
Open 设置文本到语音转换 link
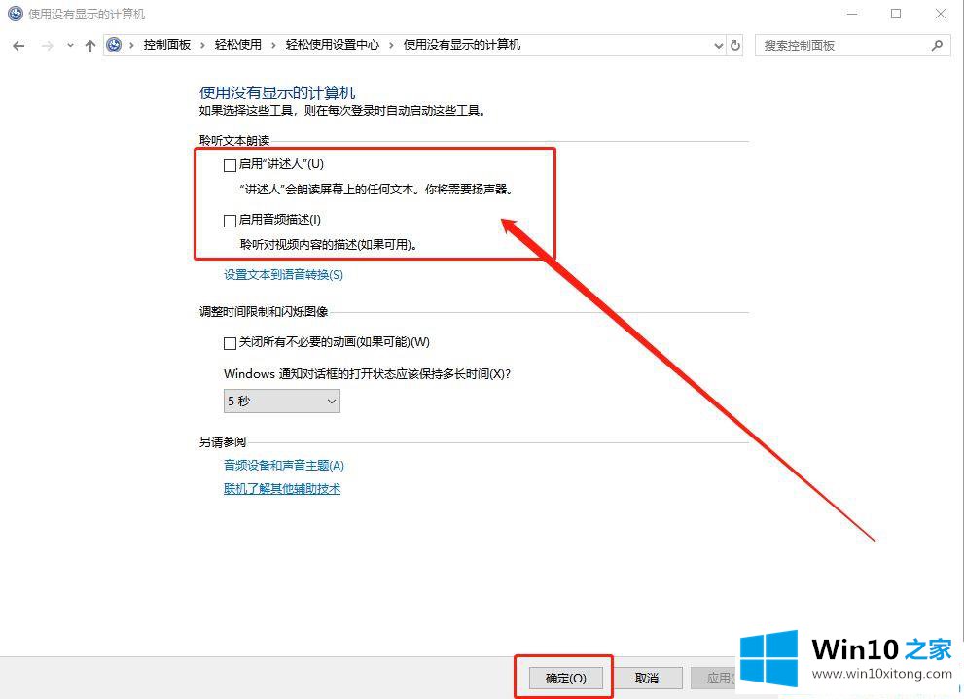click(283, 274)
